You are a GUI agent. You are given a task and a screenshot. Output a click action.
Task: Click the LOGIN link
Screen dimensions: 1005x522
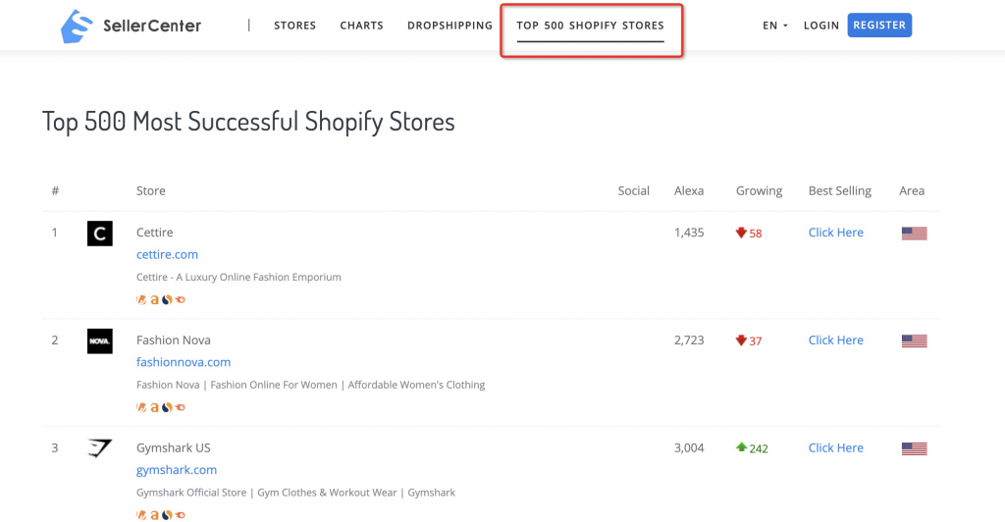(821, 26)
